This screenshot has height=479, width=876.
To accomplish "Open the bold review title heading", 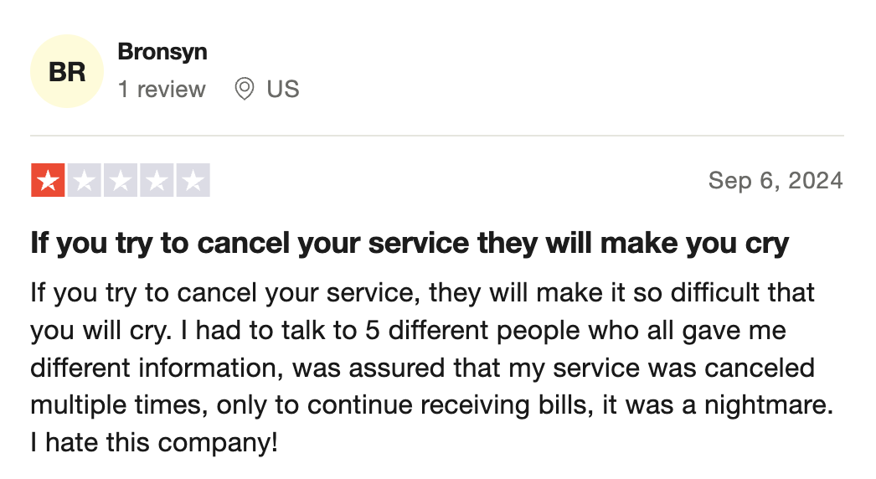I will tap(410, 244).
